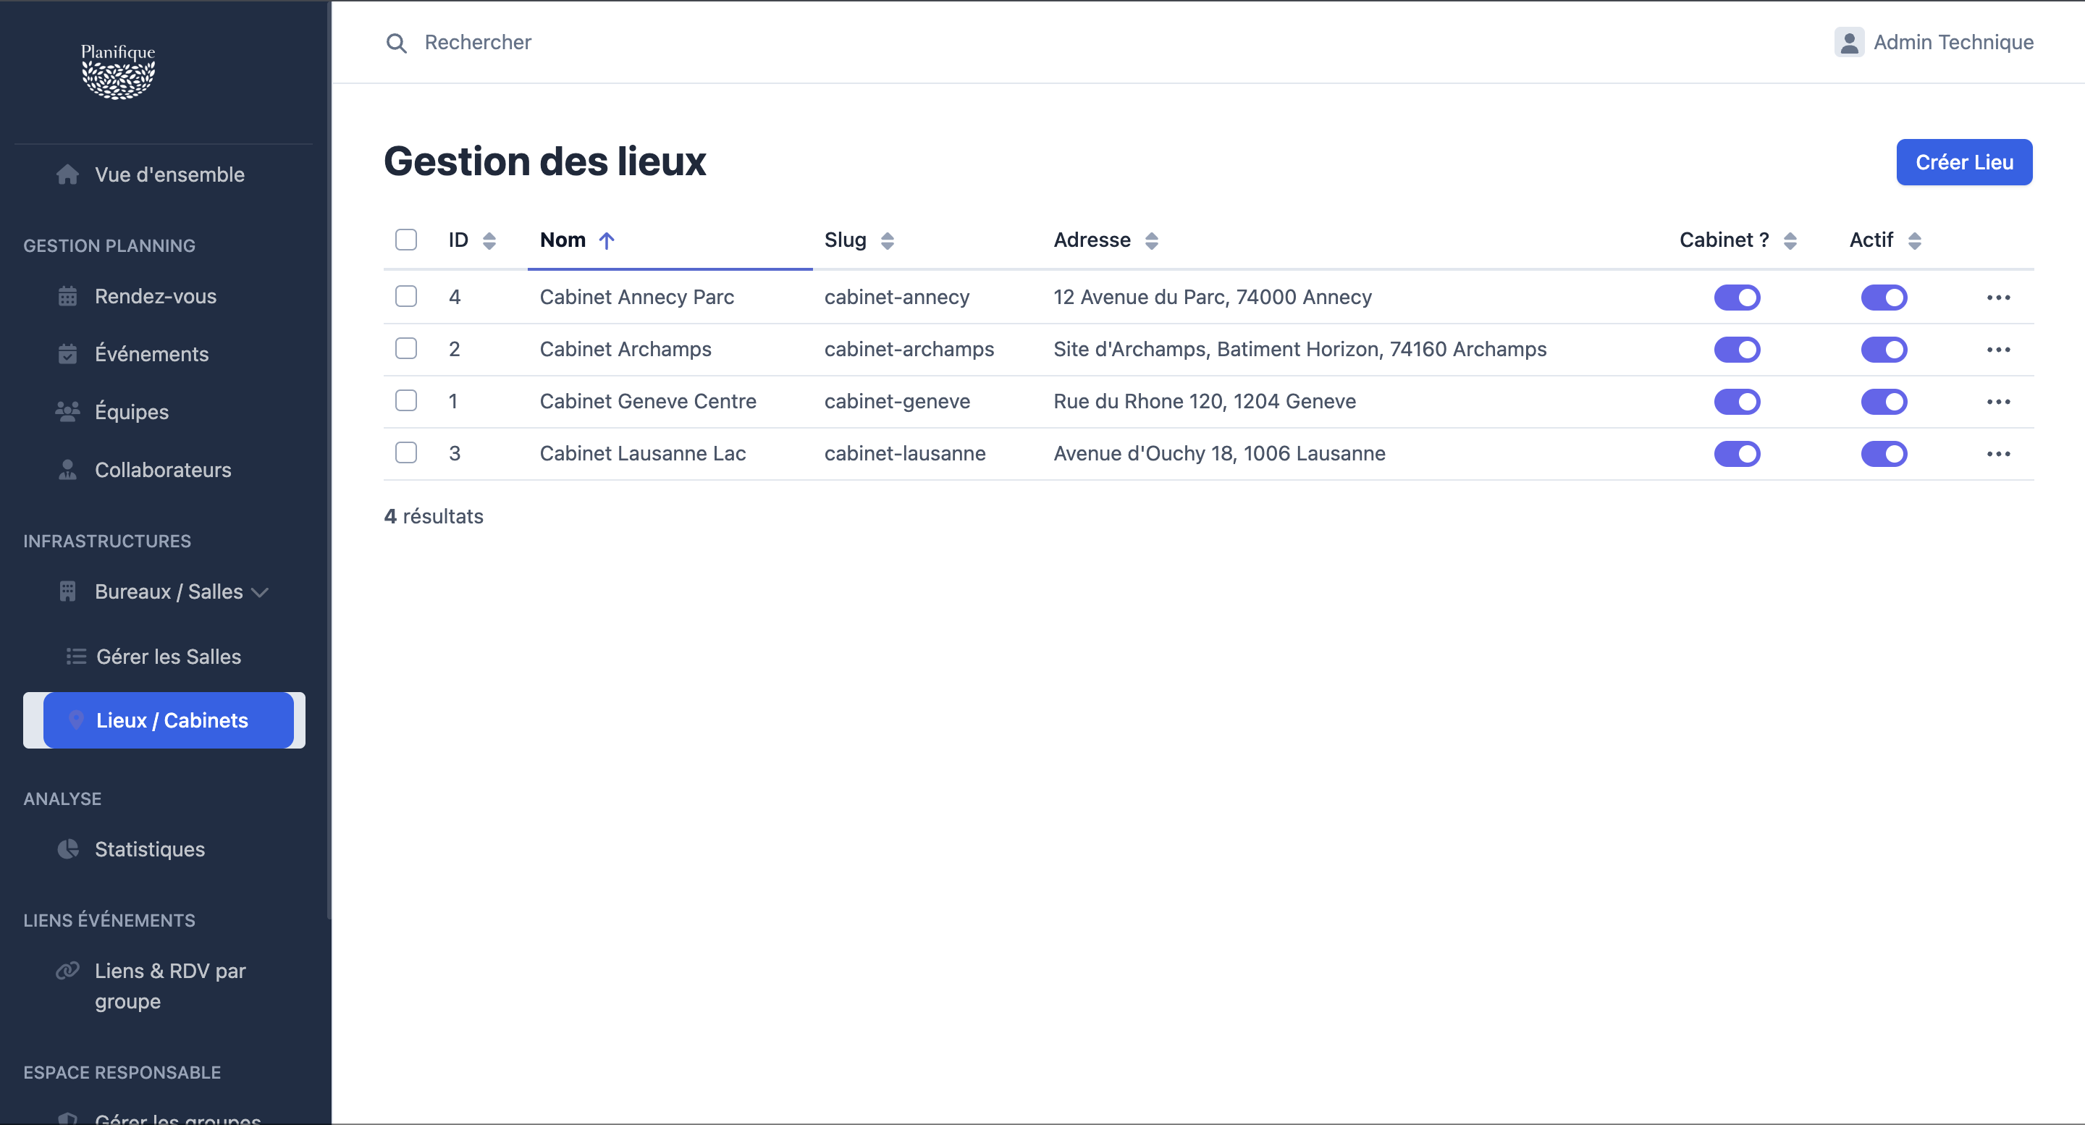Viewport: 2085px width, 1125px height.
Task: Sort table by ID column arrows
Action: point(489,240)
